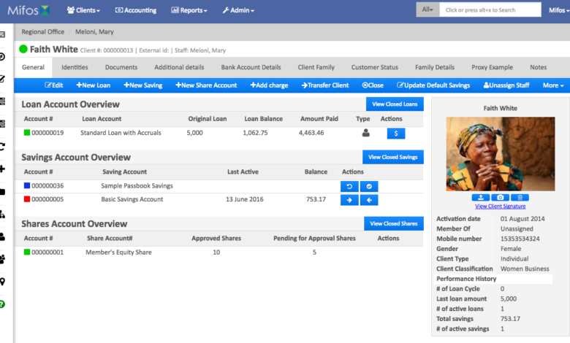Open the More actions dropdown
This screenshot has height=343, width=570.
pos(552,85)
